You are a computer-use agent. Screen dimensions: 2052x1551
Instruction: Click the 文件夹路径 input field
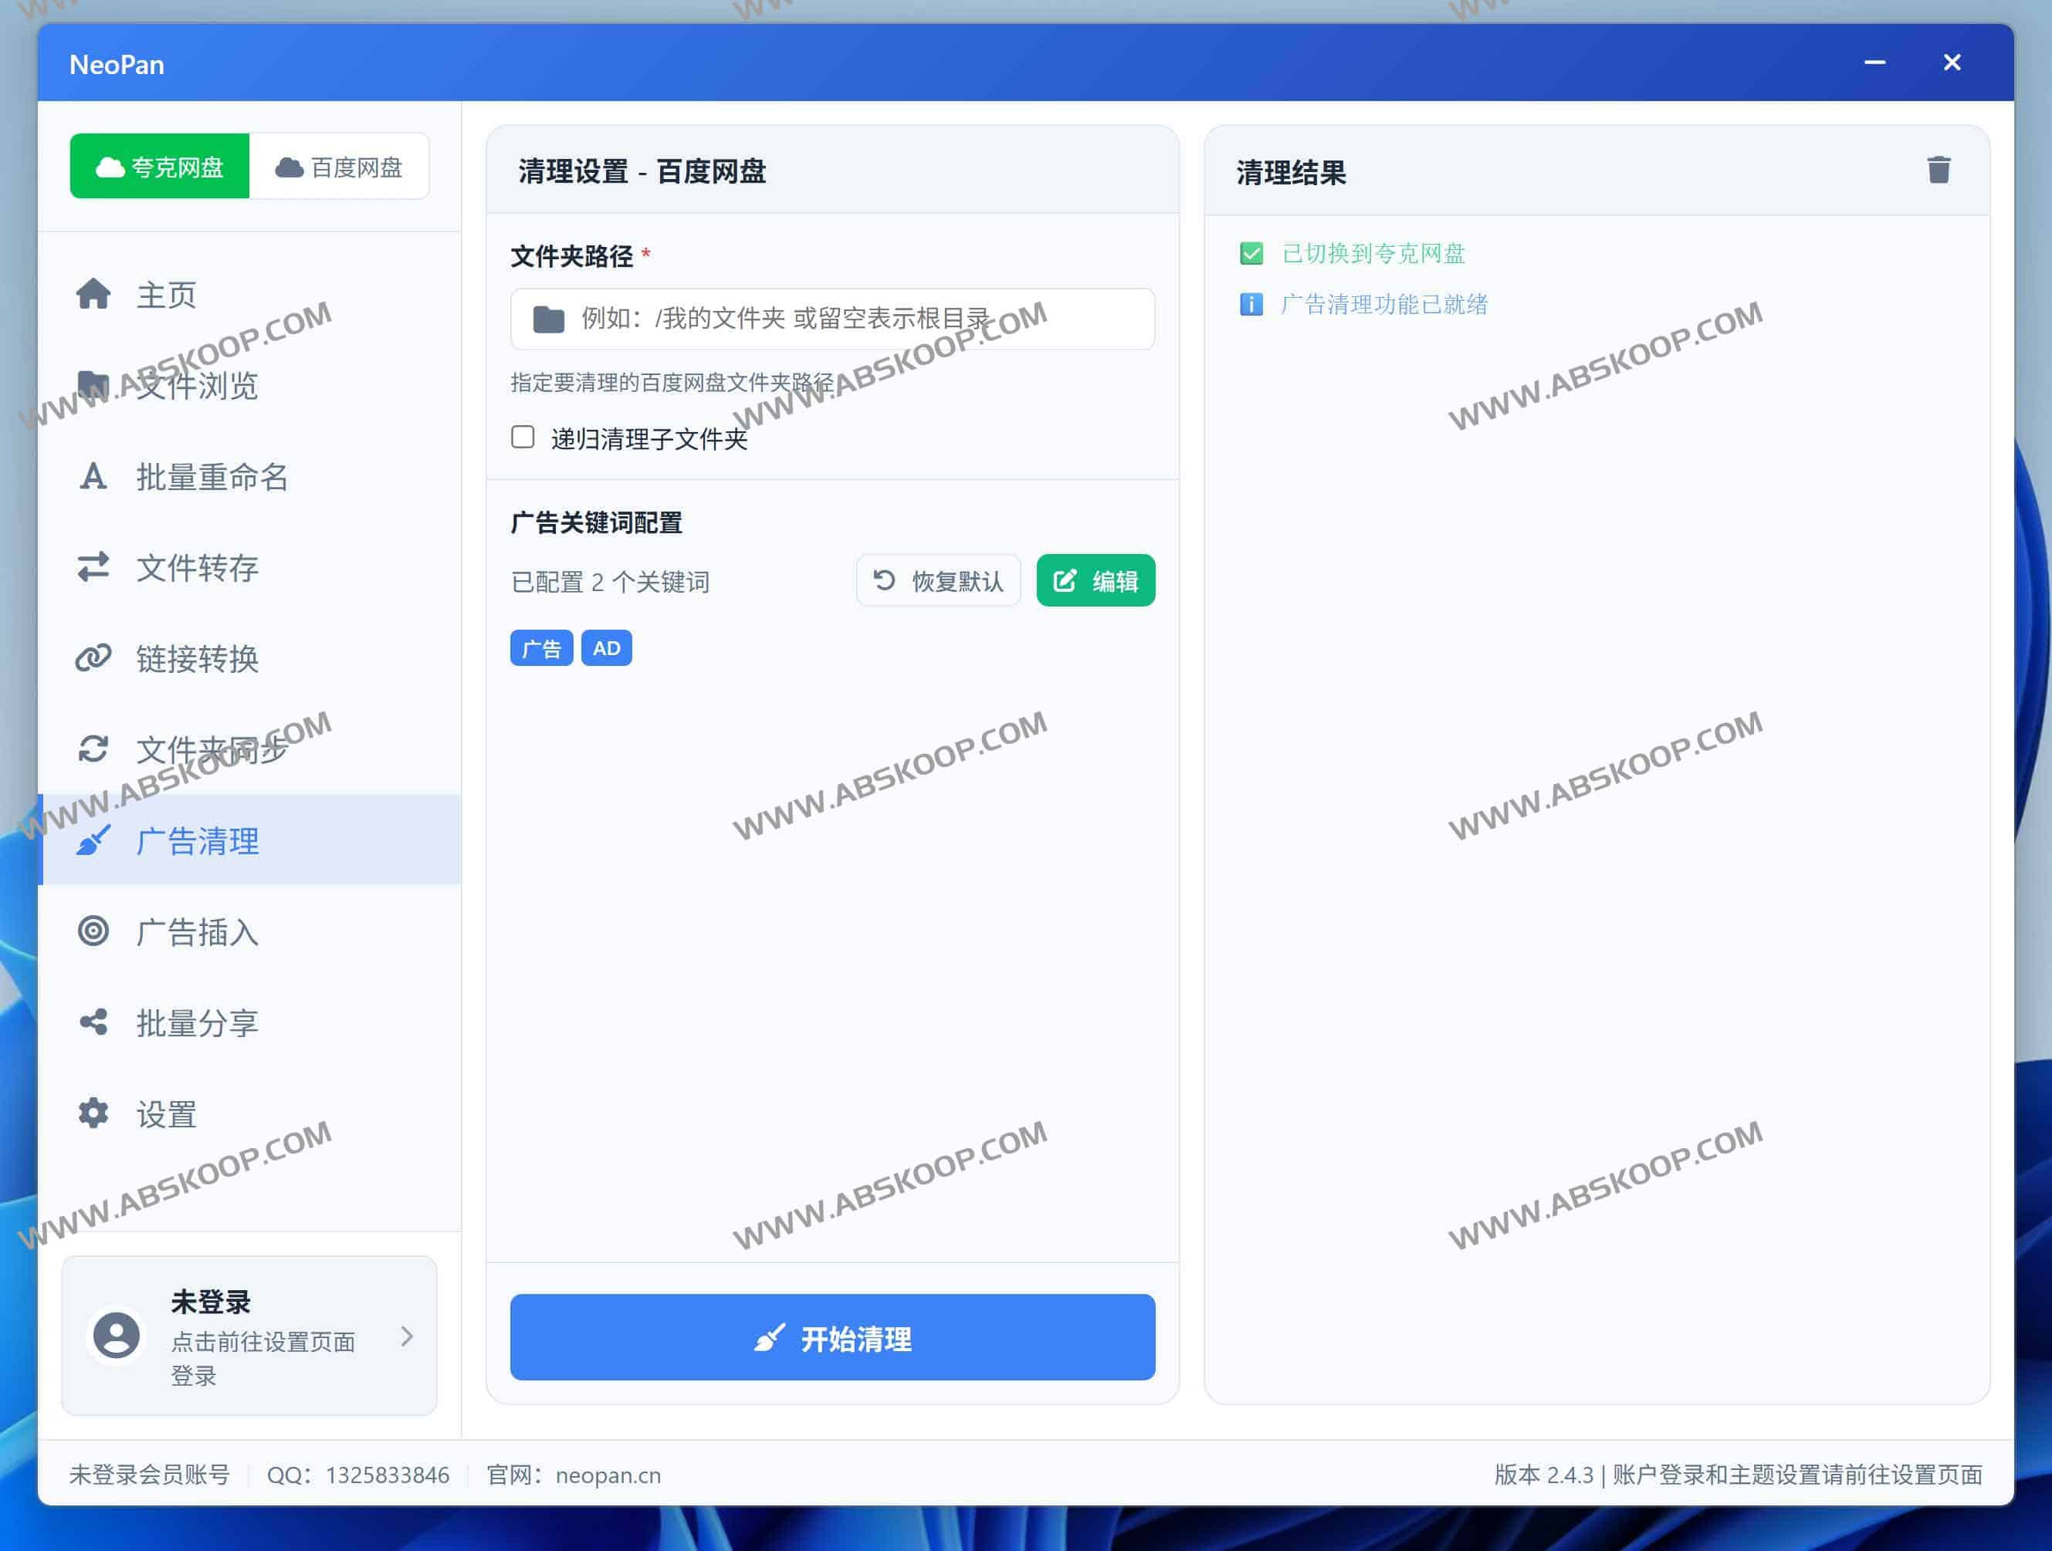click(832, 319)
